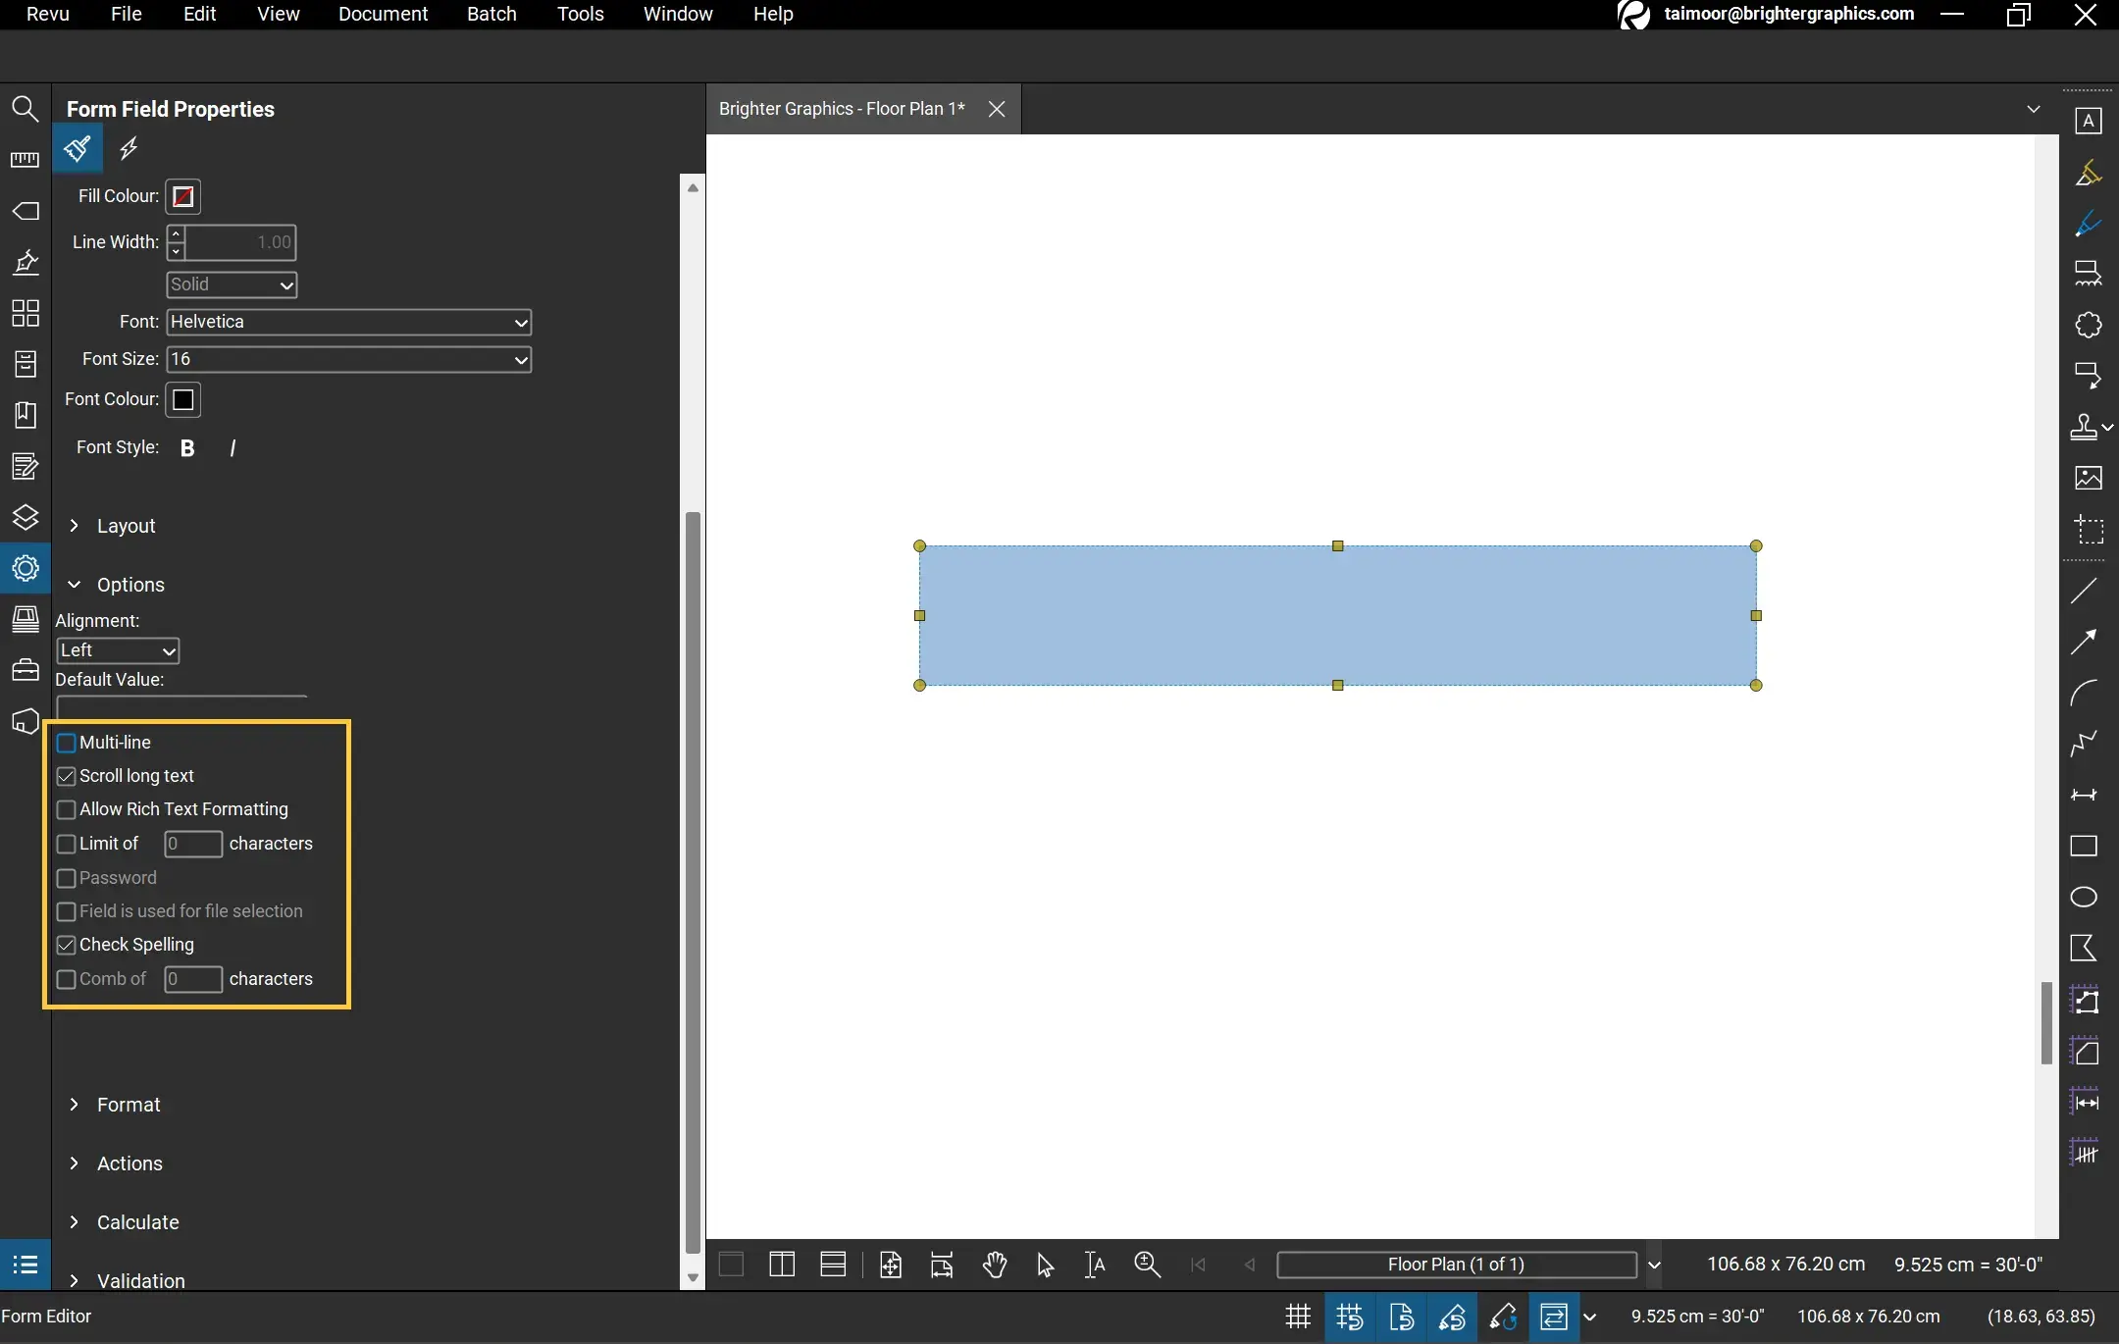Open the Font dropdown showing Helvetica
2119x1344 pixels.
pyautogui.click(x=349, y=322)
